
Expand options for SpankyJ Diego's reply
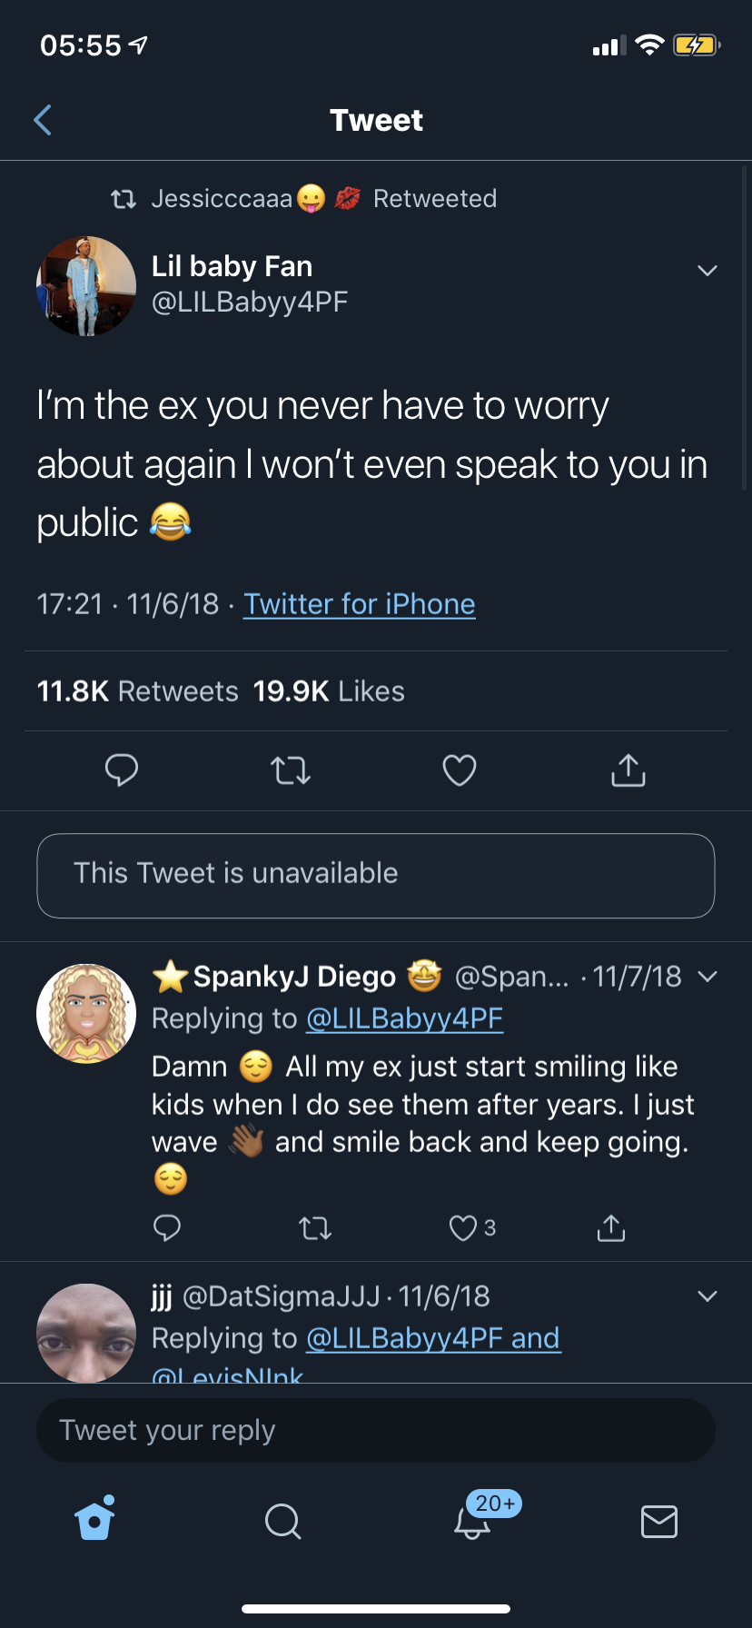coord(707,977)
